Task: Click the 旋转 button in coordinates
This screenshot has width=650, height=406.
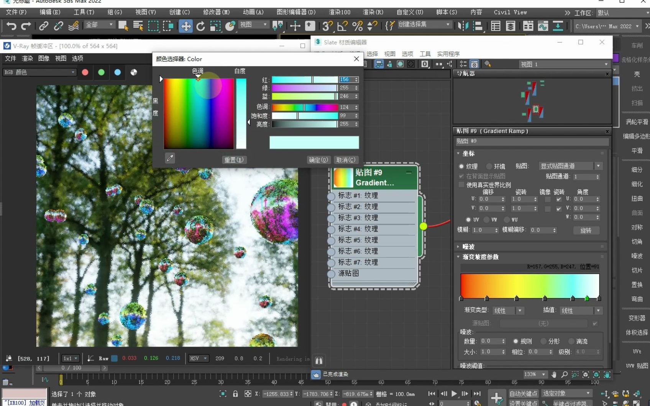Action: (586, 230)
